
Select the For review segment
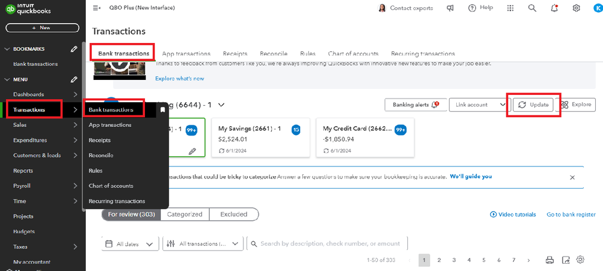(x=131, y=214)
